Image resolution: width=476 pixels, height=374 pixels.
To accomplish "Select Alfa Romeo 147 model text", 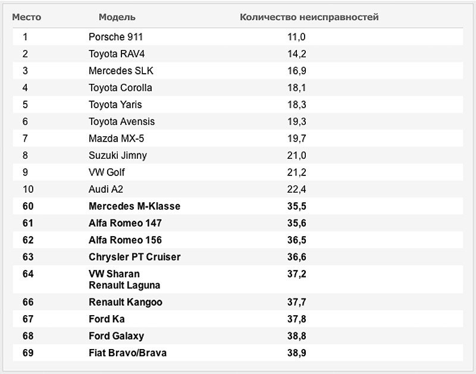I will (125, 223).
